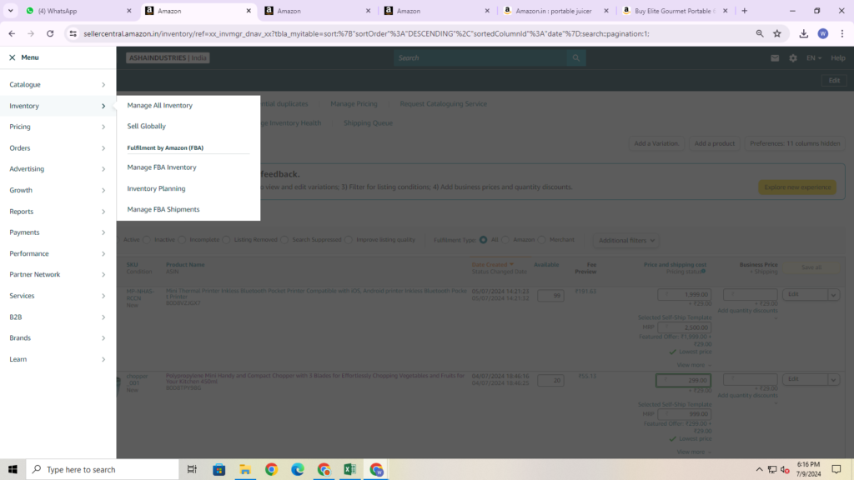This screenshot has height=480, width=854.
Task: Click the Add a product button
Action: (714, 143)
